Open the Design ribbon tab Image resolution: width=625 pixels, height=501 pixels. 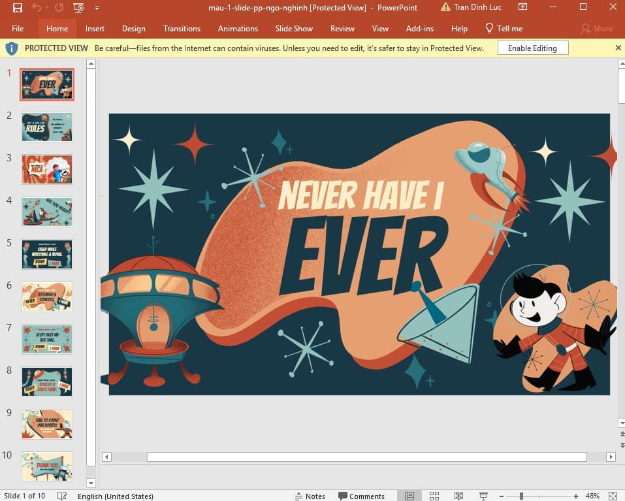pos(134,29)
